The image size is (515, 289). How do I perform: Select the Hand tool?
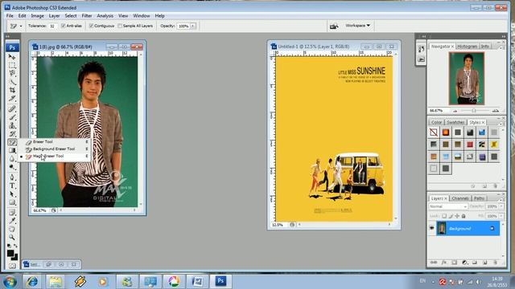[12, 229]
